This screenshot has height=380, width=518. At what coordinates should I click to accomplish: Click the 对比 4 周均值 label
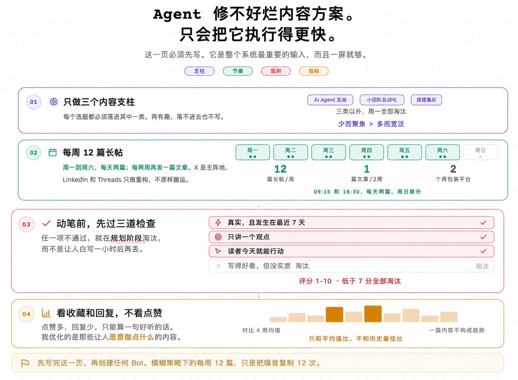(x=262, y=330)
